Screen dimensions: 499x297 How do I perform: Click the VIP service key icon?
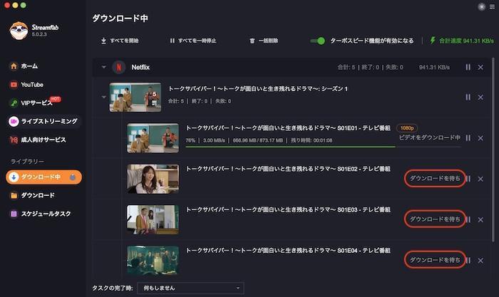[x=14, y=103]
